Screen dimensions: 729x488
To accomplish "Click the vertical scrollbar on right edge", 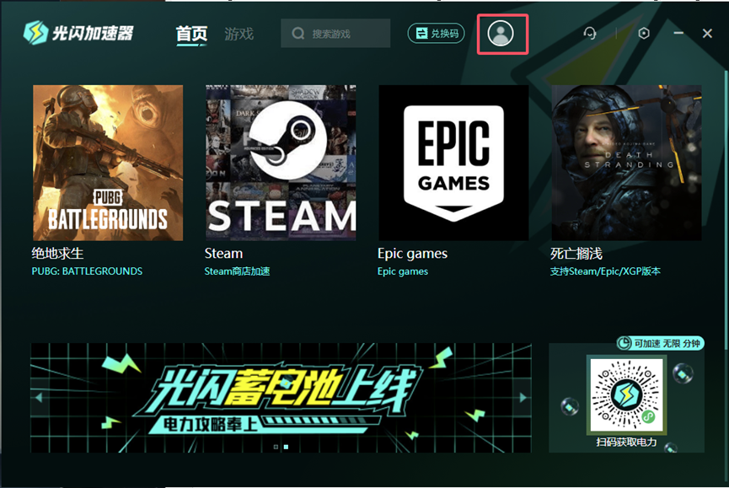I will coord(726,209).
